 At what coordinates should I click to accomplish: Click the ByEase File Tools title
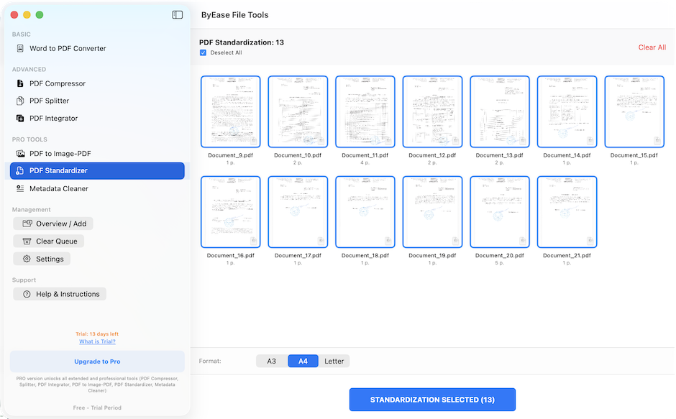(x=235, y=14)
